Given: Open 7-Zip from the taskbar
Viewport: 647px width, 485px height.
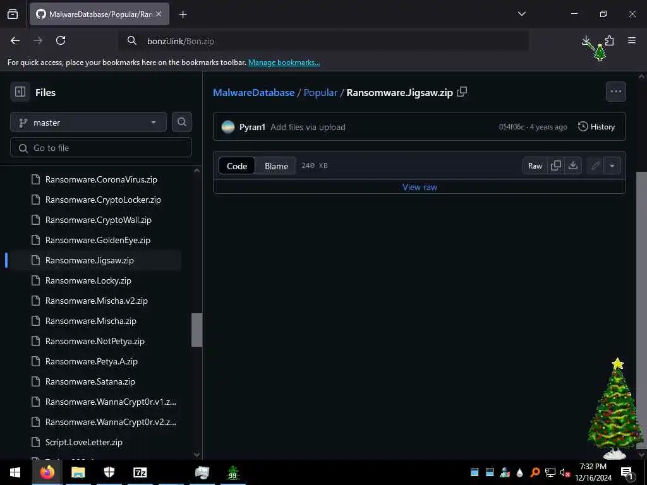Looking at the screenshot, I should pyautogui.click(x=140, y=472).
